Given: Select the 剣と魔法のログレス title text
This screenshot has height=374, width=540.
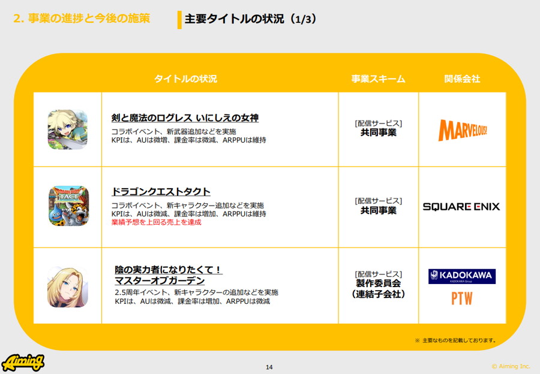Looking at the screenshot, I should 185,118.
